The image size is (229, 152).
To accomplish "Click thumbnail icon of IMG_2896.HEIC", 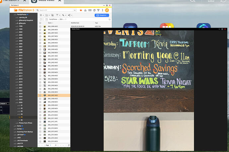I will [x=45, y=27].
